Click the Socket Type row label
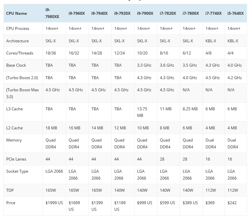Screen dimensions: 252x217 17,171
